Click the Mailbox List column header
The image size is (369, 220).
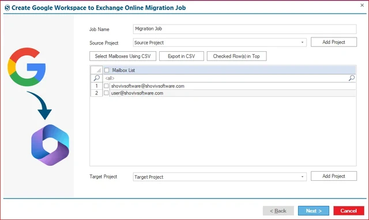[x=229, y=70]
